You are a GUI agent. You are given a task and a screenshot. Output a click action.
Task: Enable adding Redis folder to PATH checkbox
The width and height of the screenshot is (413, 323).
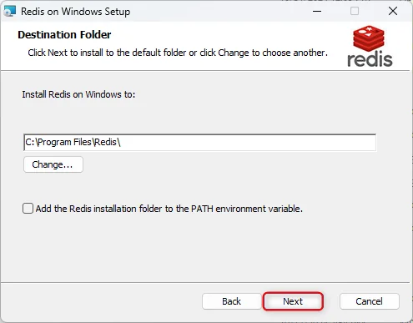tap(28, 209)
